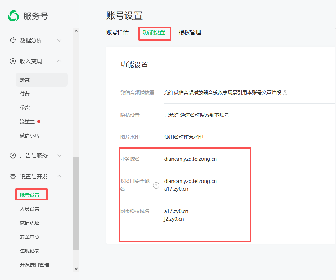
Task: Go to 流量主 menu item
Action: pyautogui.click(x=27, y=121)
